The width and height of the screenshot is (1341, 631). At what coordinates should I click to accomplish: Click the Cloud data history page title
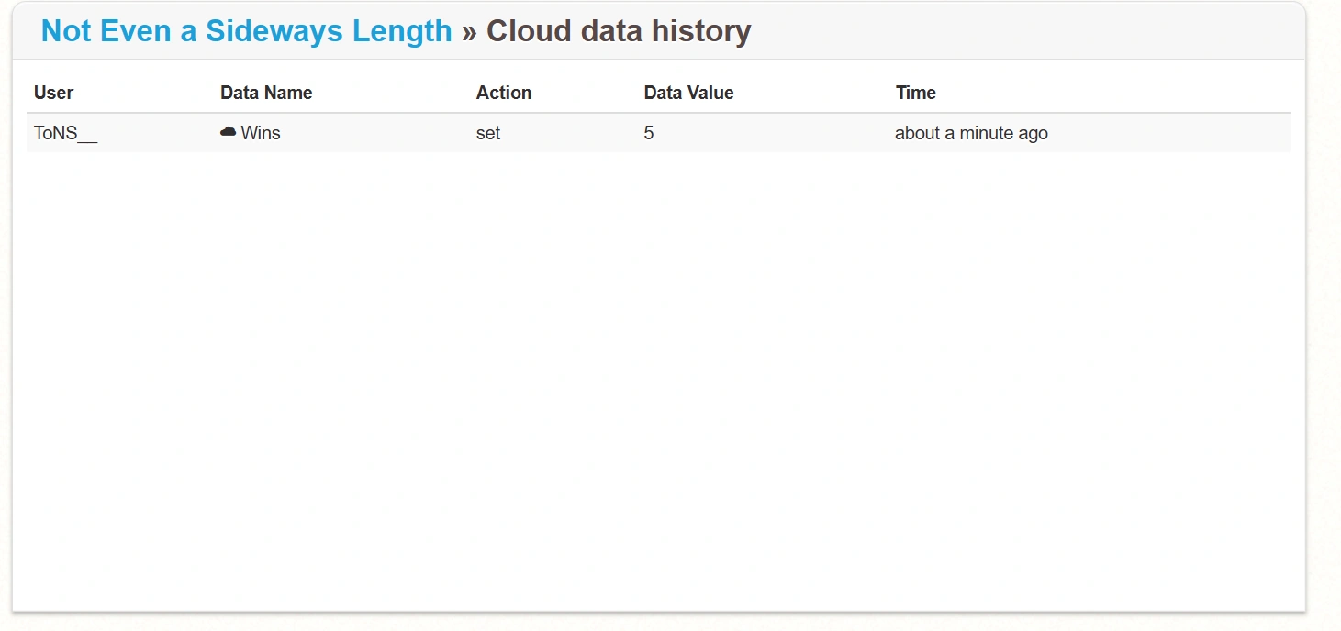(617, 30)
